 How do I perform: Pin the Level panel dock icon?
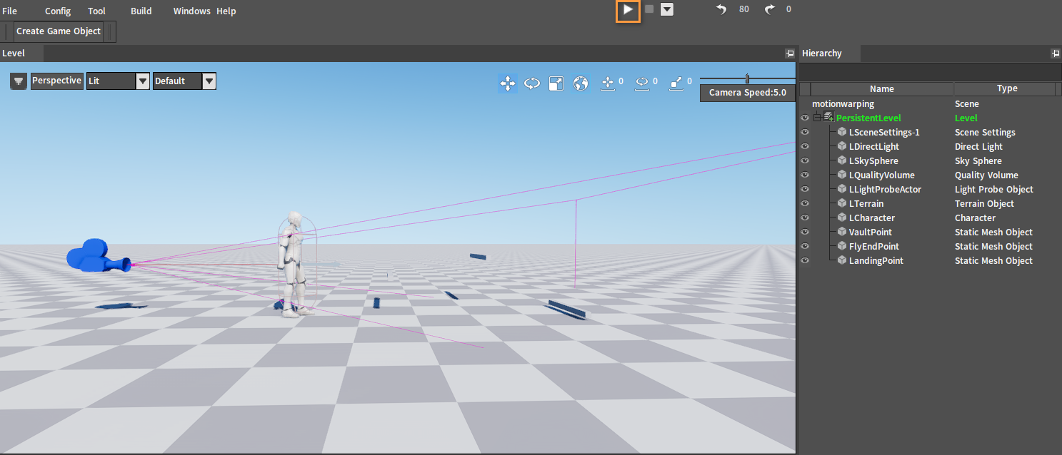click(x=789, y=53)
